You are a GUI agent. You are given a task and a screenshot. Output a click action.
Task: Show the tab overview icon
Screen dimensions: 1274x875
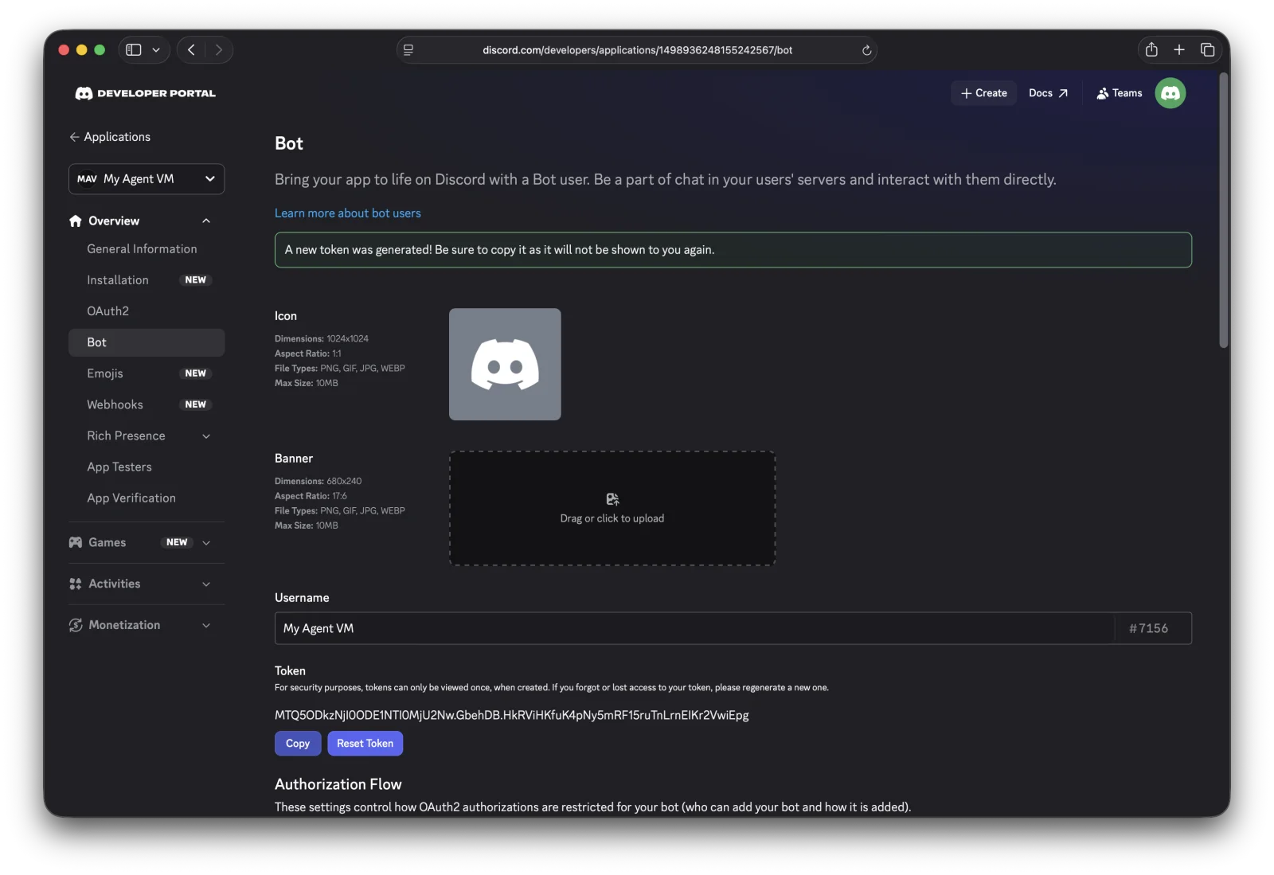click(1207, 49)
